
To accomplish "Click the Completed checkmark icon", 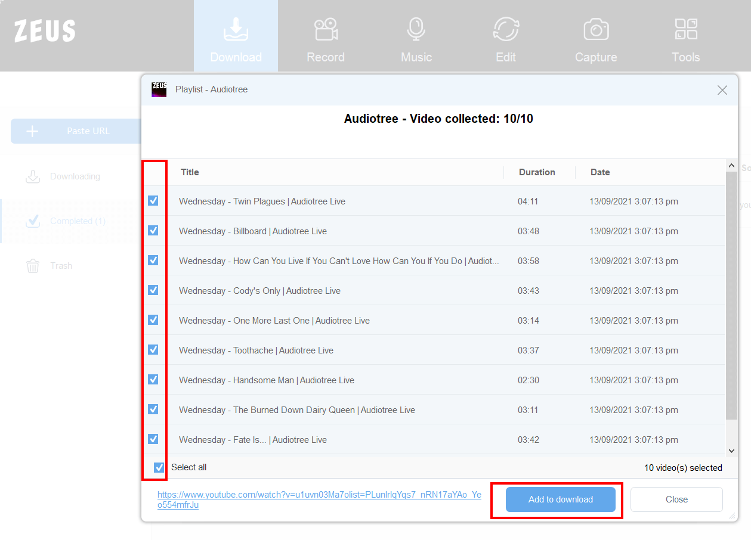I will click(x=33, y=221).
